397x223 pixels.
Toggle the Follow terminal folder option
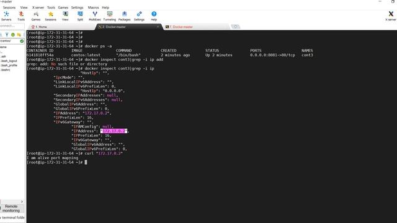[12, 217]
